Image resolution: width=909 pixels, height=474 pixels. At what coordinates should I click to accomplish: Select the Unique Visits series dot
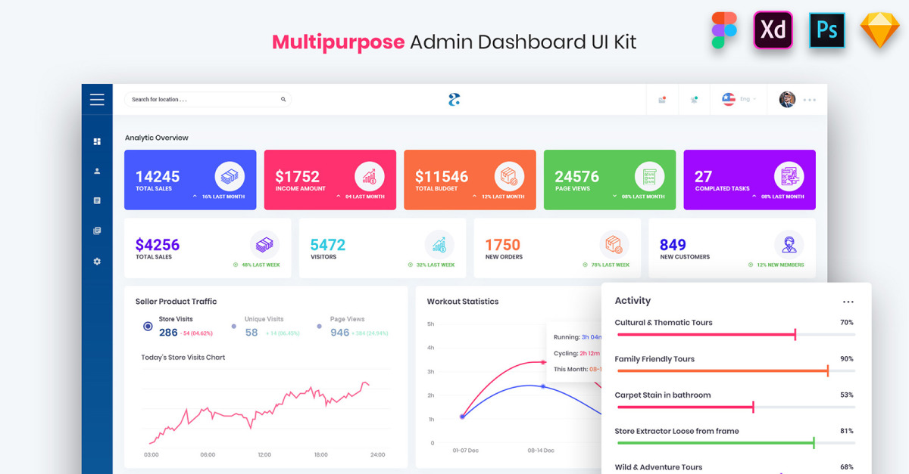(233, 327)
